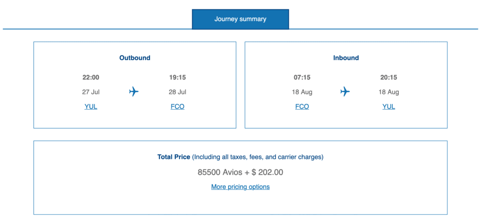Image resolution: width=480 pixels, height=221 pixels.
Task: Click the 28 Jul arrival date
Action: (x=178, y=92)
